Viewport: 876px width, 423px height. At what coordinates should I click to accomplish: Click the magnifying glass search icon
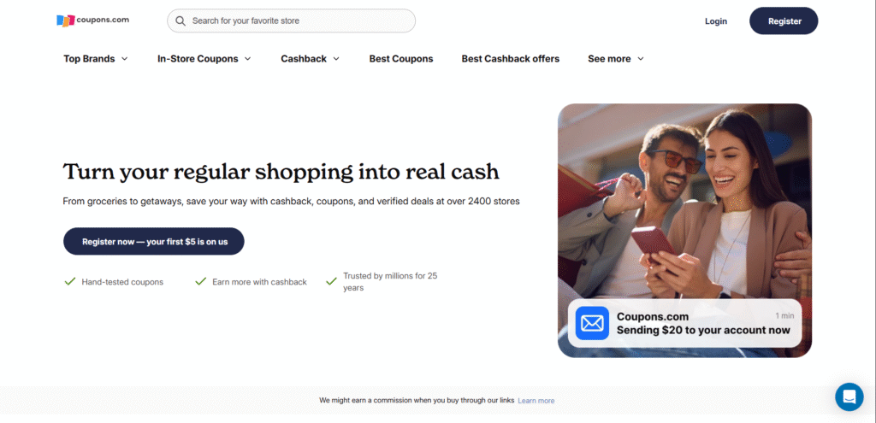tap(181, 21)
